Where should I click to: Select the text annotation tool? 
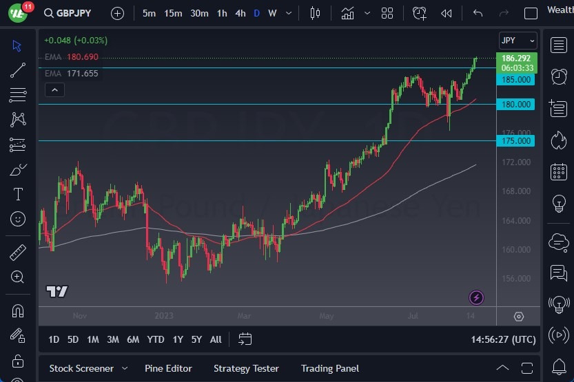tap(18, 194)
